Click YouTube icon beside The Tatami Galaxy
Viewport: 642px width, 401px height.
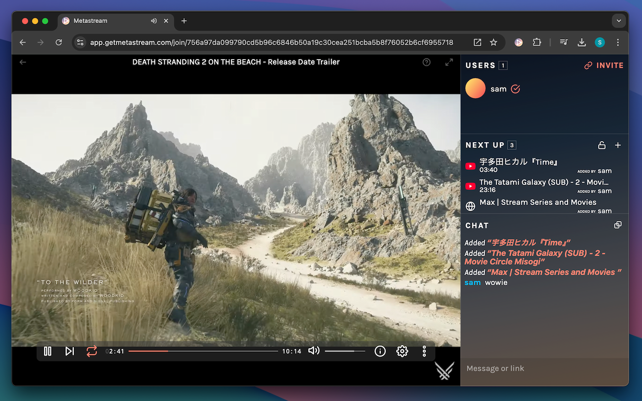click(470, 186)
